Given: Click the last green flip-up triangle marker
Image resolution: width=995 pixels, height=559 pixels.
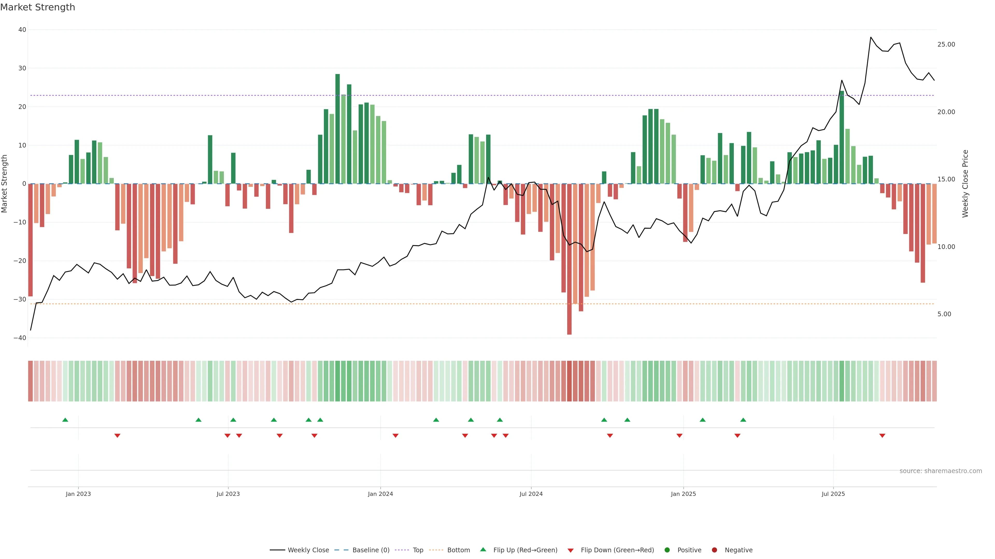Looking at the screenshot, I should [743, 420].
